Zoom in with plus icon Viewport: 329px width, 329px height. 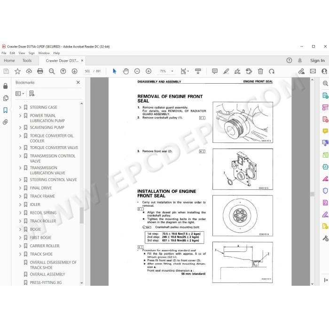[x=149, y=71]
